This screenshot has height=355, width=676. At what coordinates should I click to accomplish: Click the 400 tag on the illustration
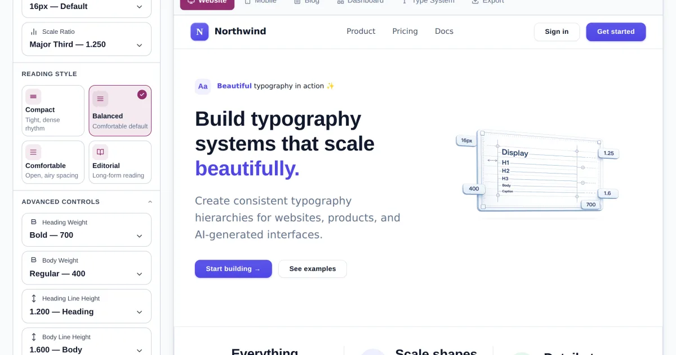point(474,189)
